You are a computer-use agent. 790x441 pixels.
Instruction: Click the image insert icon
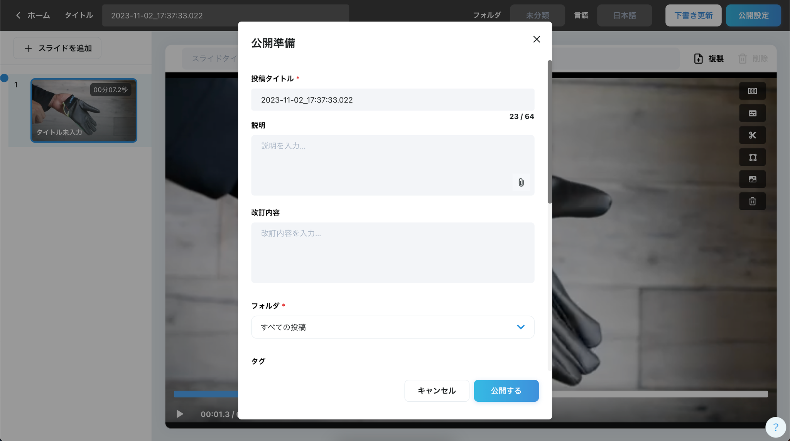point(752,179)
